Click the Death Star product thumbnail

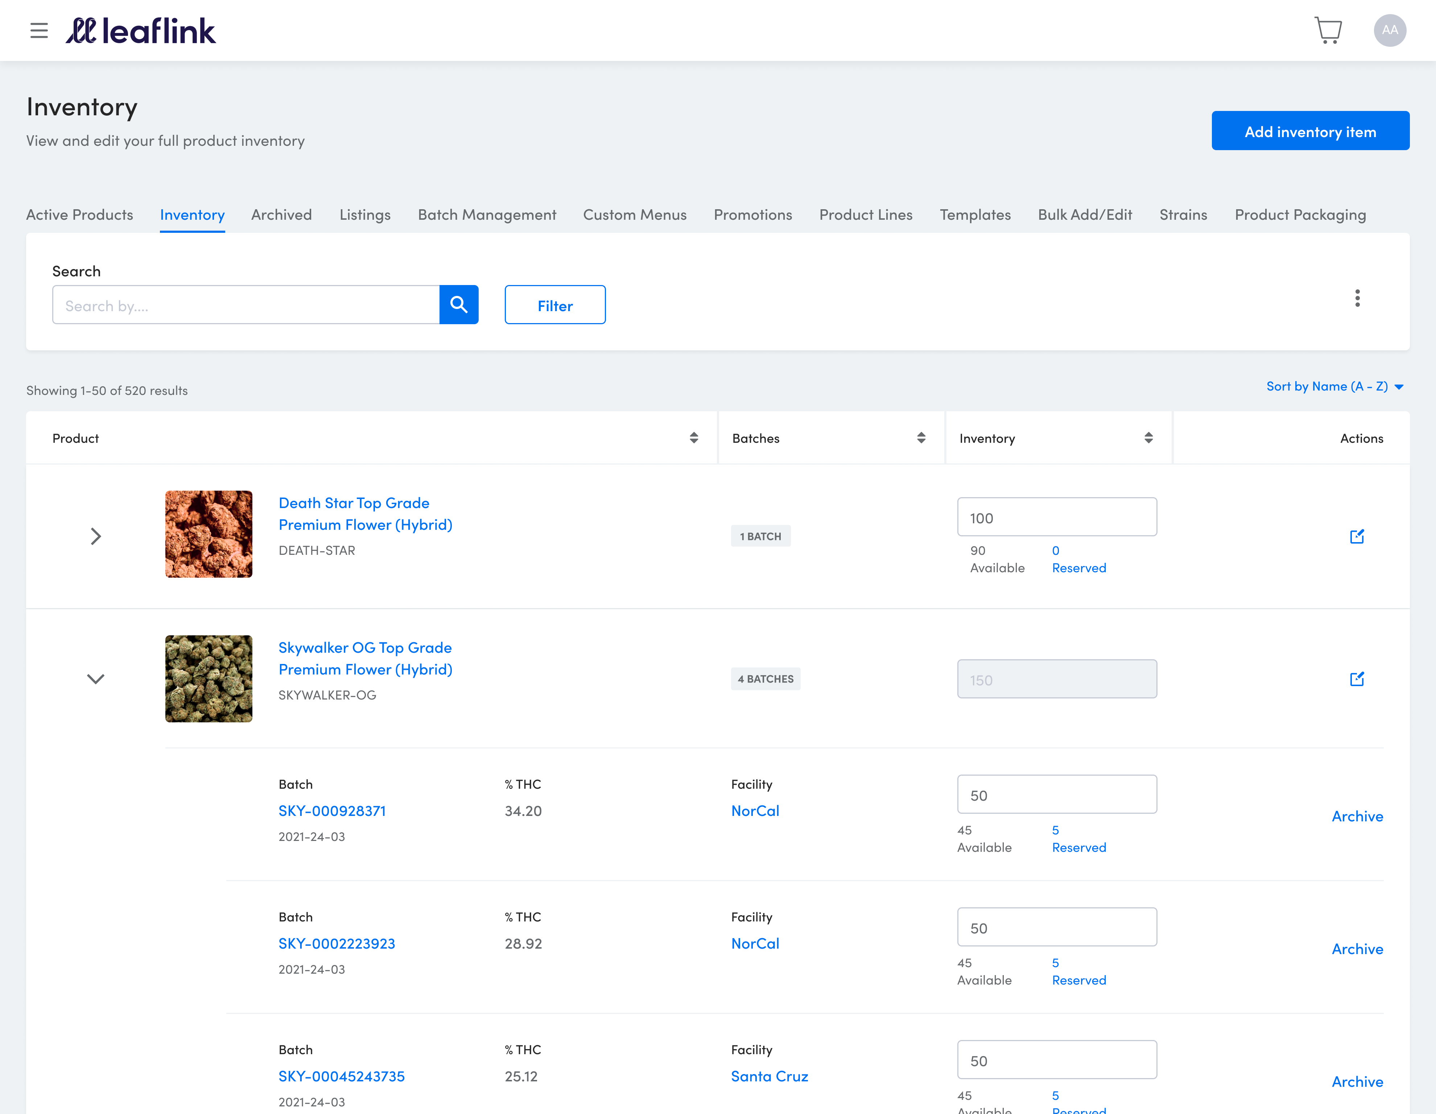click(x=209, y=534)
